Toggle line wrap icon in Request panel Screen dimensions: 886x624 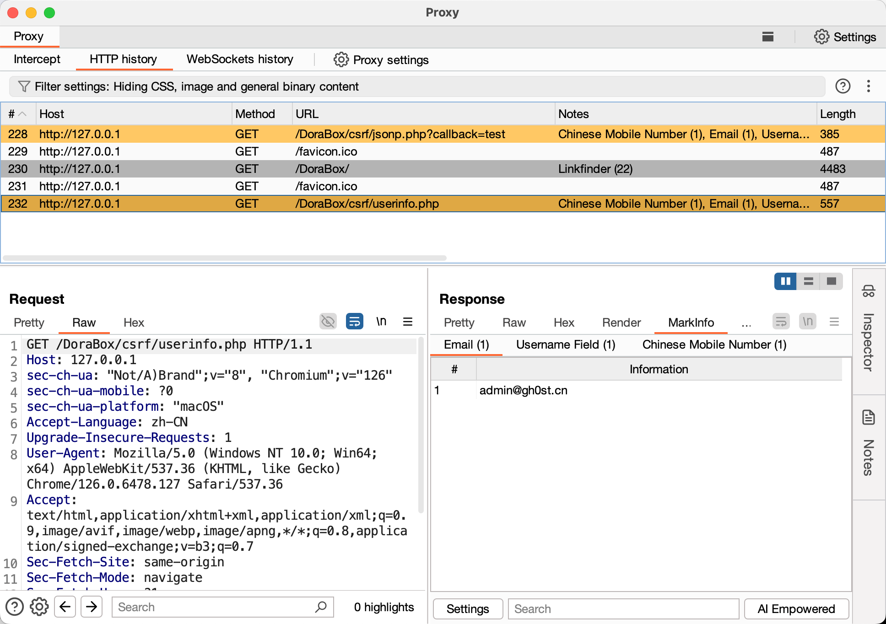[x=354, y=322]
